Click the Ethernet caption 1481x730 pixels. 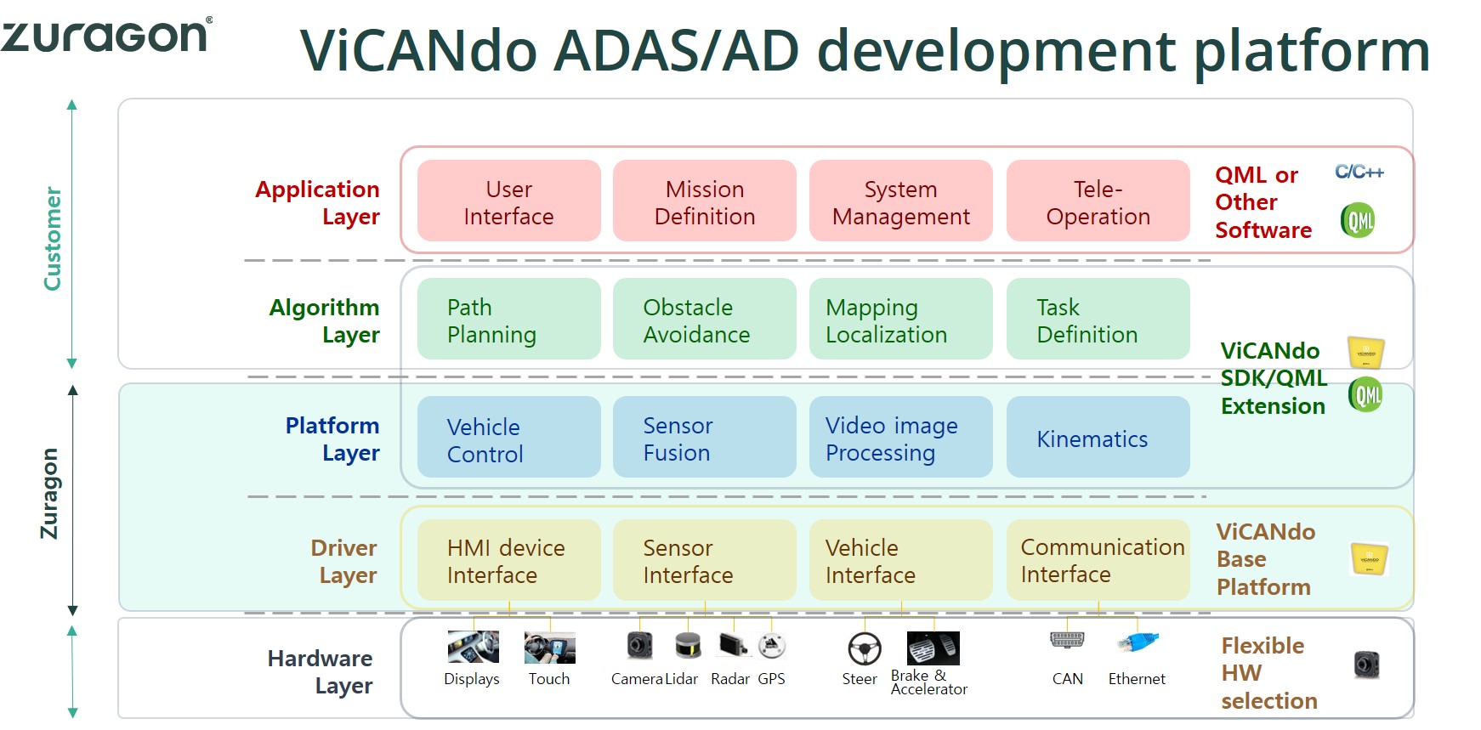(1137, 679)
